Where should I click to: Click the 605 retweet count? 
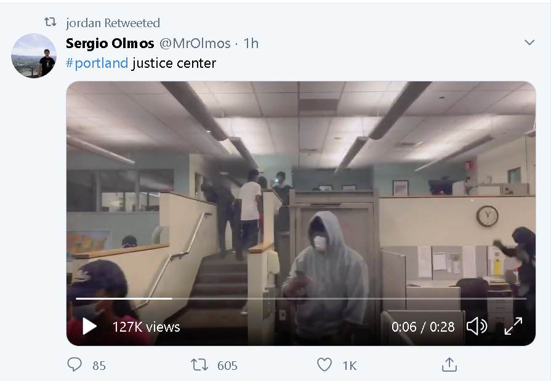[227, 366]
